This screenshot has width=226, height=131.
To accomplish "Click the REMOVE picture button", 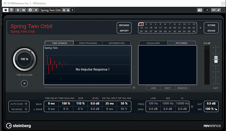I will click(x=182, y=88).
